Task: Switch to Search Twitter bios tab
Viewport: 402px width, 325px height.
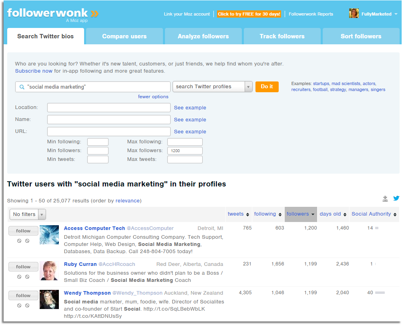Action: pyautogui.click(x=45, y=36)
